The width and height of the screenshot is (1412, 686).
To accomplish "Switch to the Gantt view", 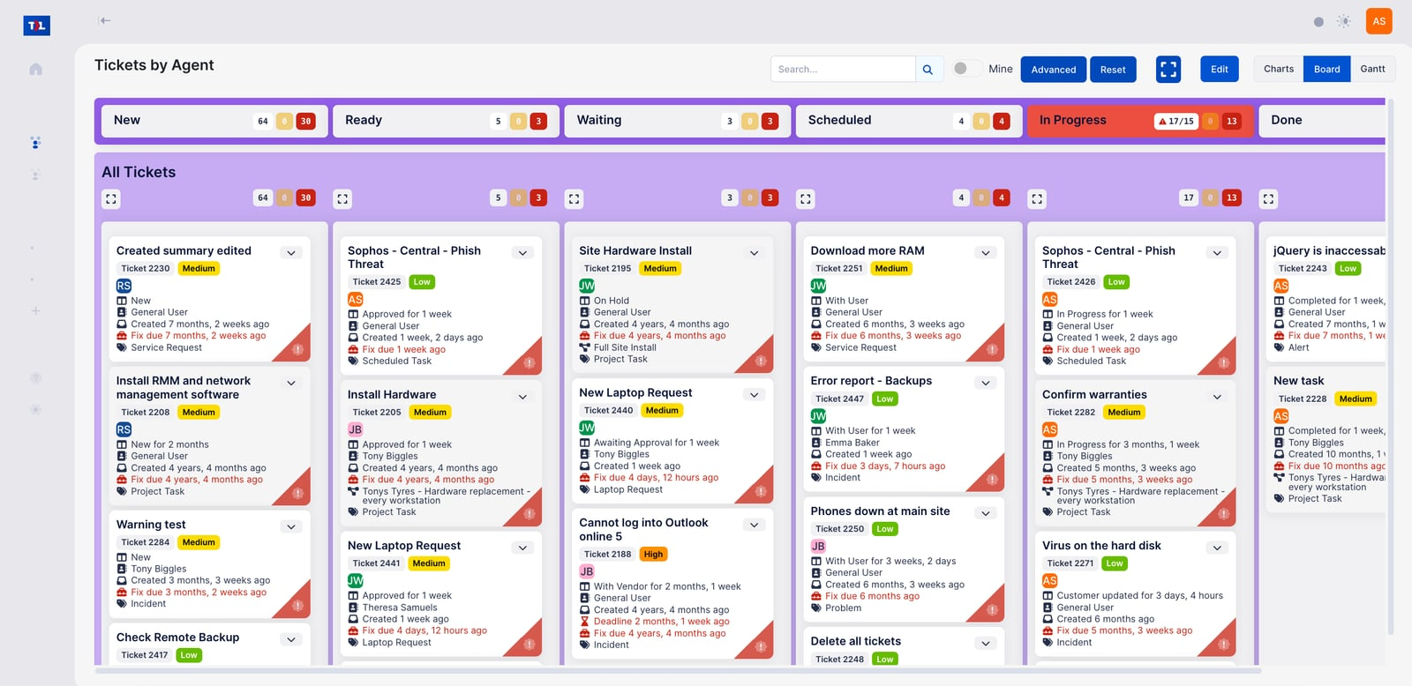I will (1372, 69).
